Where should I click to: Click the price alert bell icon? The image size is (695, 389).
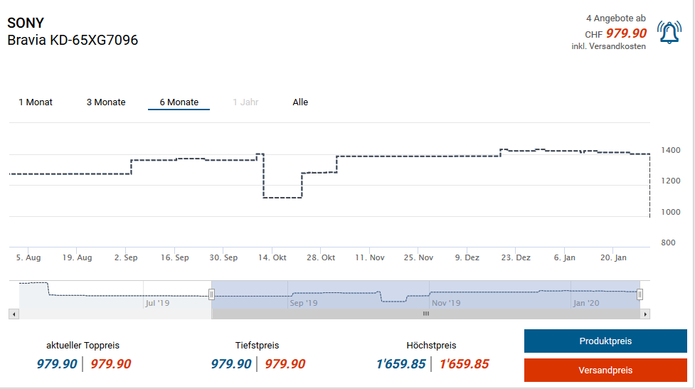[669, 33]
